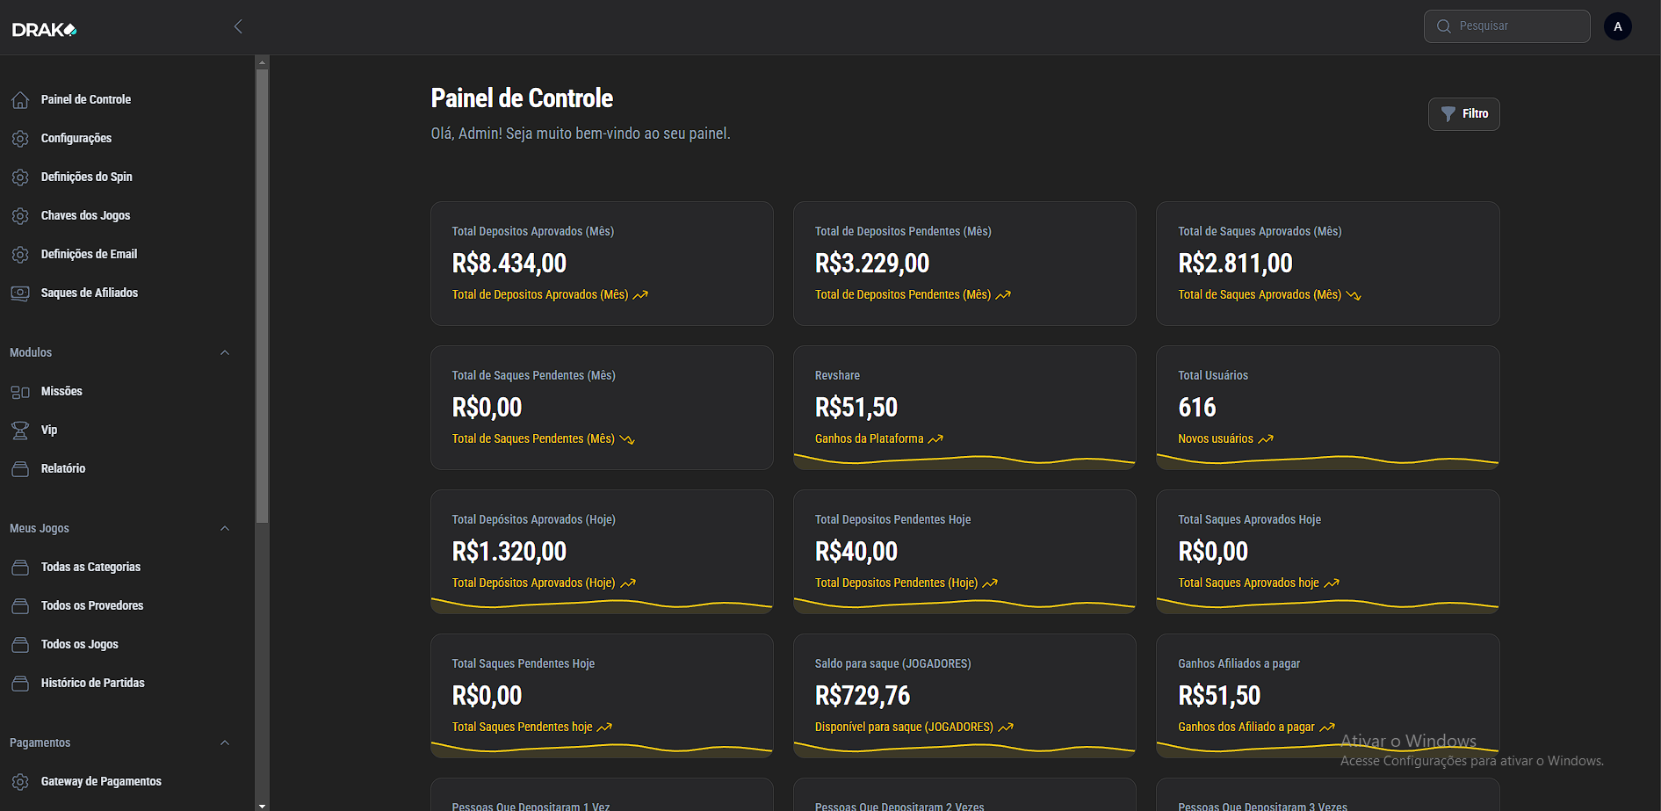Click trend-down icon for Total de Saques Aprovados (Mês)
Screen dimensions: 1661x811
(1354, 295)
